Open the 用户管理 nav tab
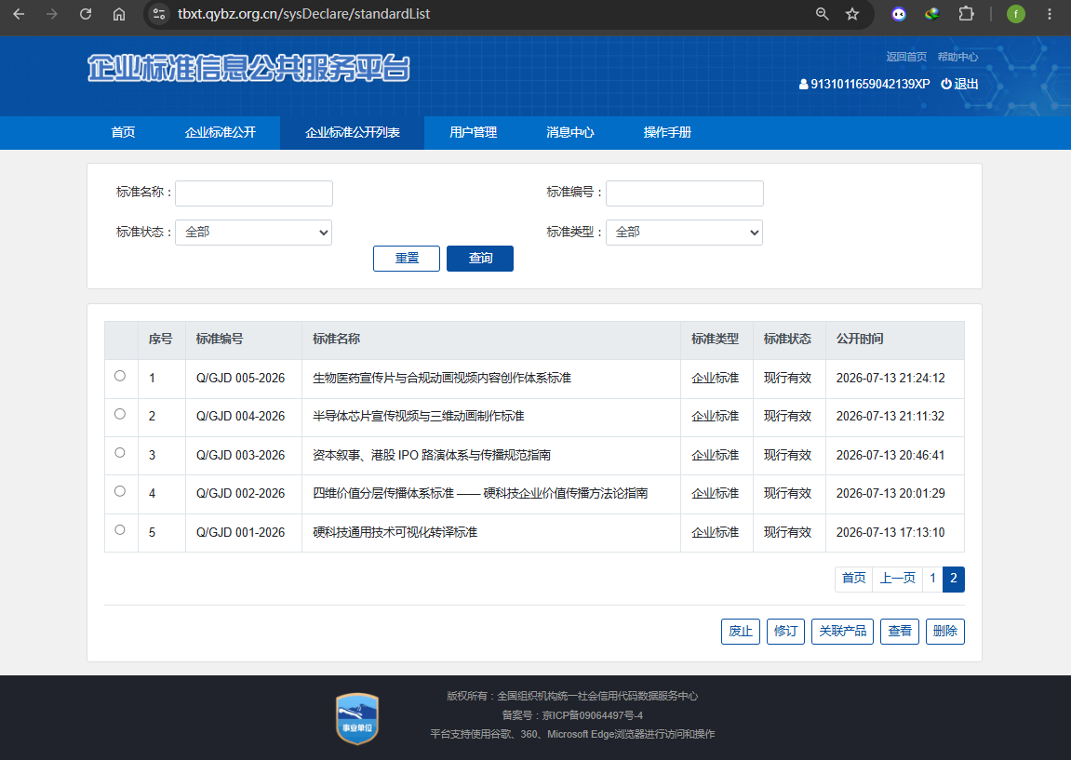1071x760 pixels. pos(474,132)
